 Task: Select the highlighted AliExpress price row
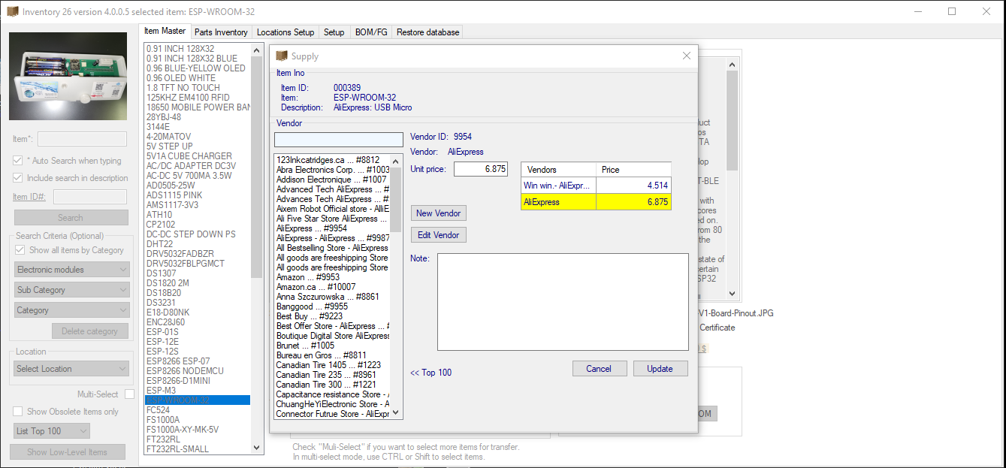[596, 202]
